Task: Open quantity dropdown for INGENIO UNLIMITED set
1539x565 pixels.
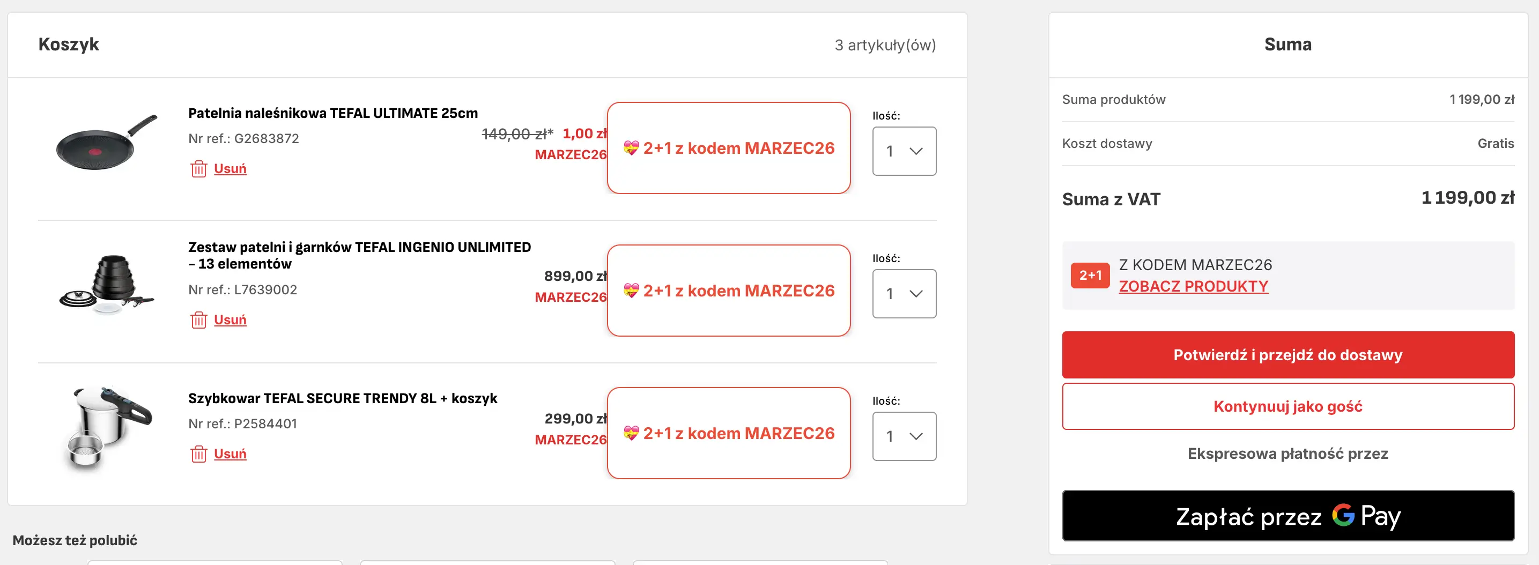Action: [904, 294]
